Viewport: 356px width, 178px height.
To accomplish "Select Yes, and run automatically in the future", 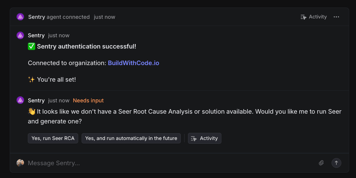I will (x=131, y=138).
